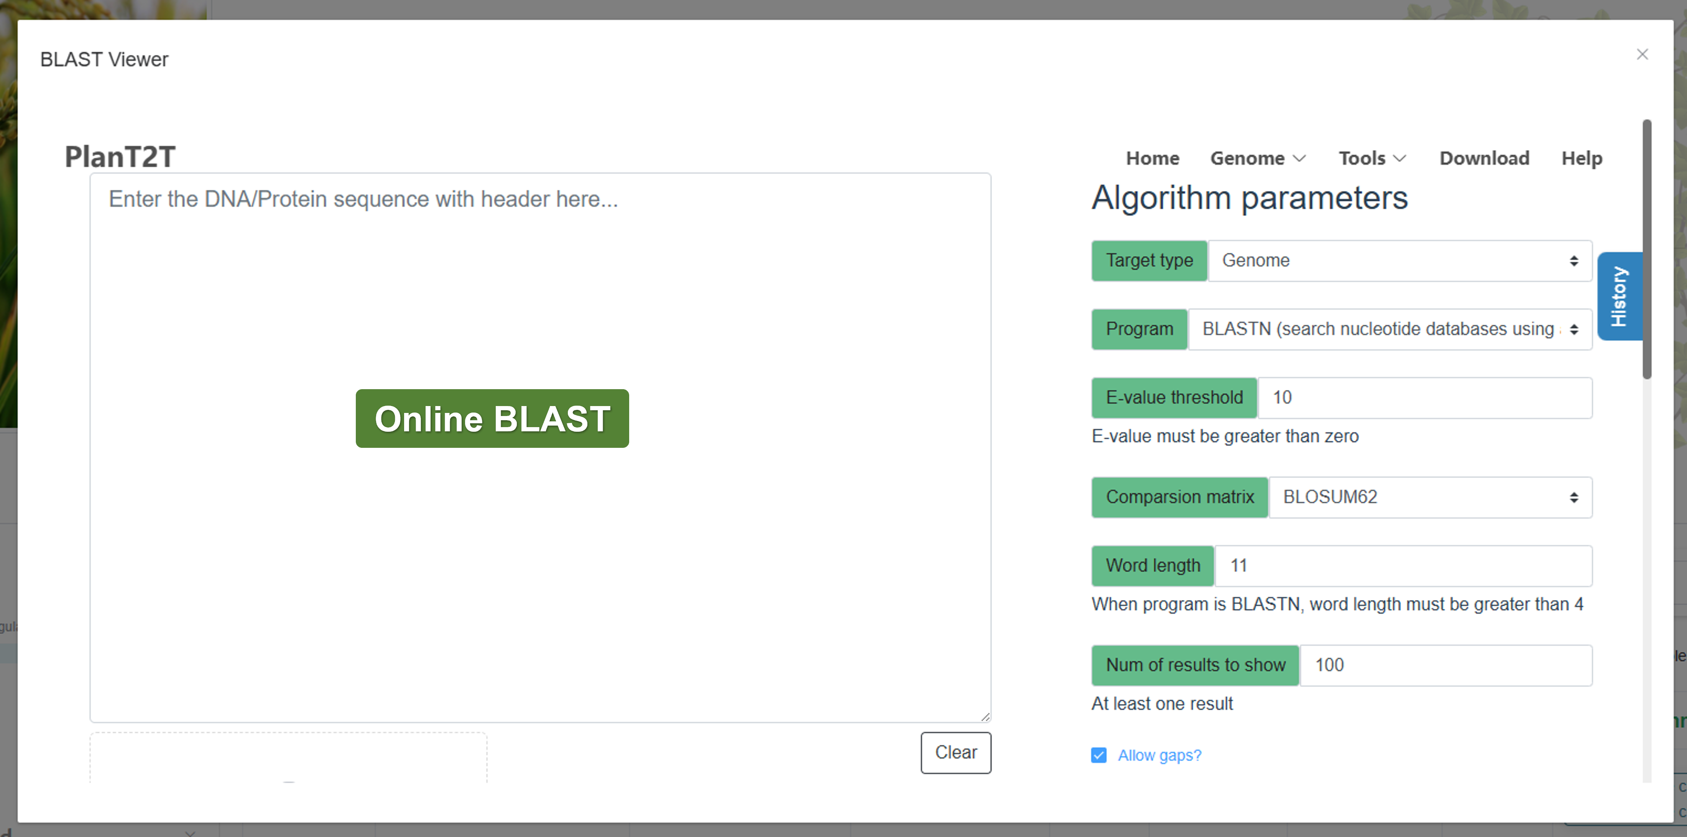Click the dialog's vertical scrollbar

(x=1646, y=249)
